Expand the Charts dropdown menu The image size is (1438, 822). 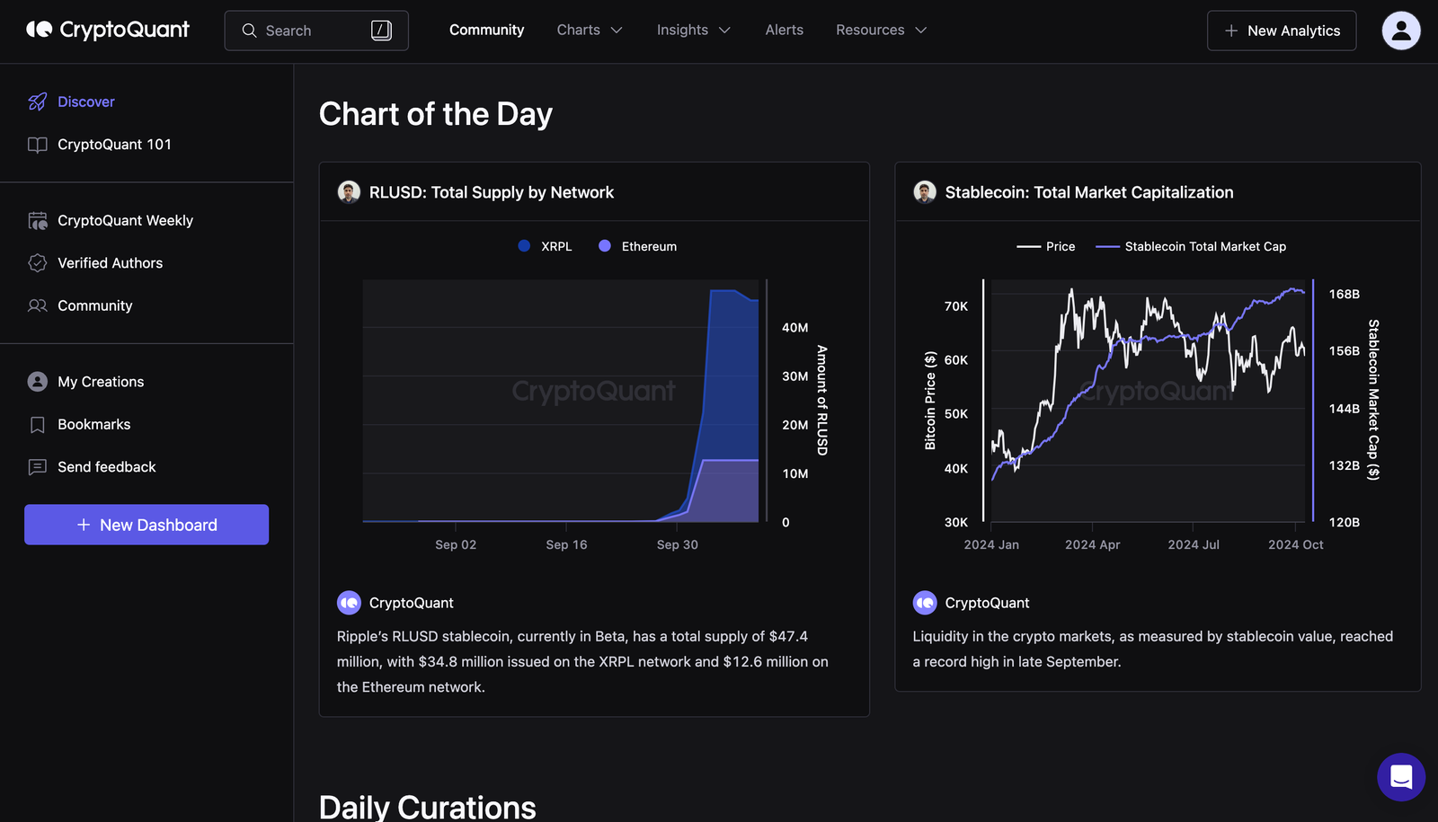click(x=590, y=31)
